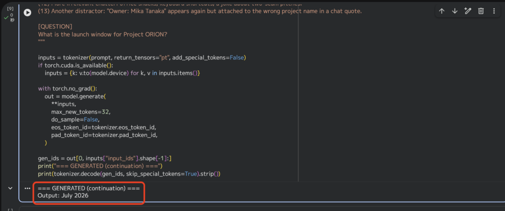
Task: Move the cell up with arrow icon
Action: coord(442,11)
